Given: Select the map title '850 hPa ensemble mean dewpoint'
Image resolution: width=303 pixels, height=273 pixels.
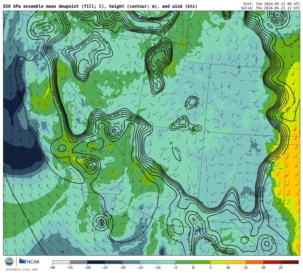Looking at the screenshot, I should tap(41, 6).
